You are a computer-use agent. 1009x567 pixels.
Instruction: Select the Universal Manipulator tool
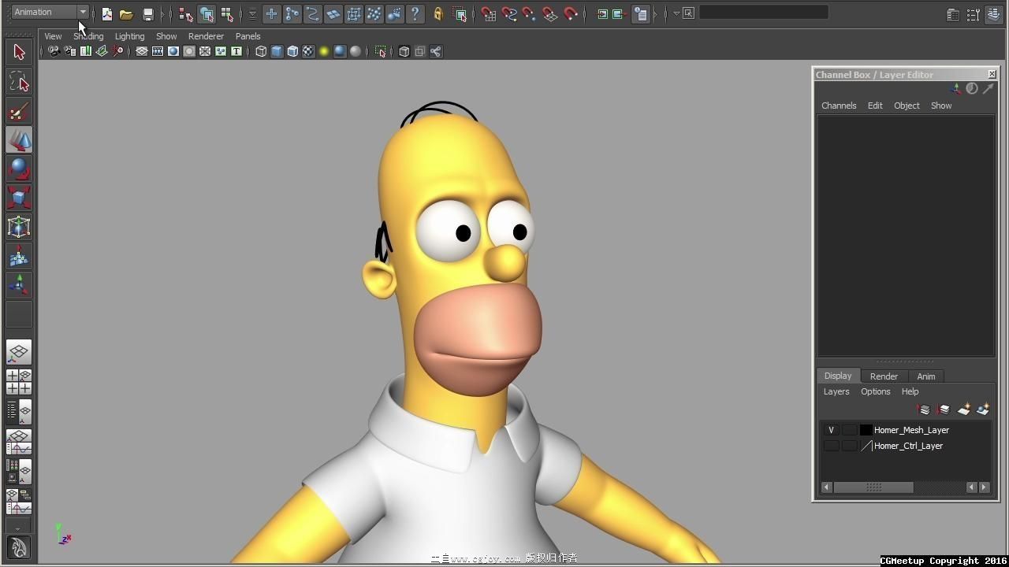pyautogui.click(x=19, y=228)
